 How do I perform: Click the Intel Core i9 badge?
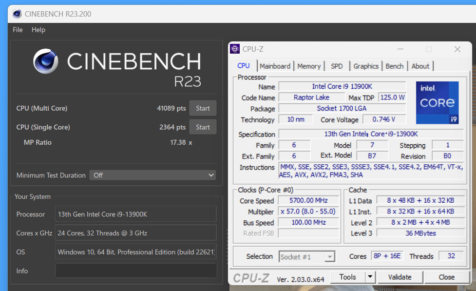point(437,103)
